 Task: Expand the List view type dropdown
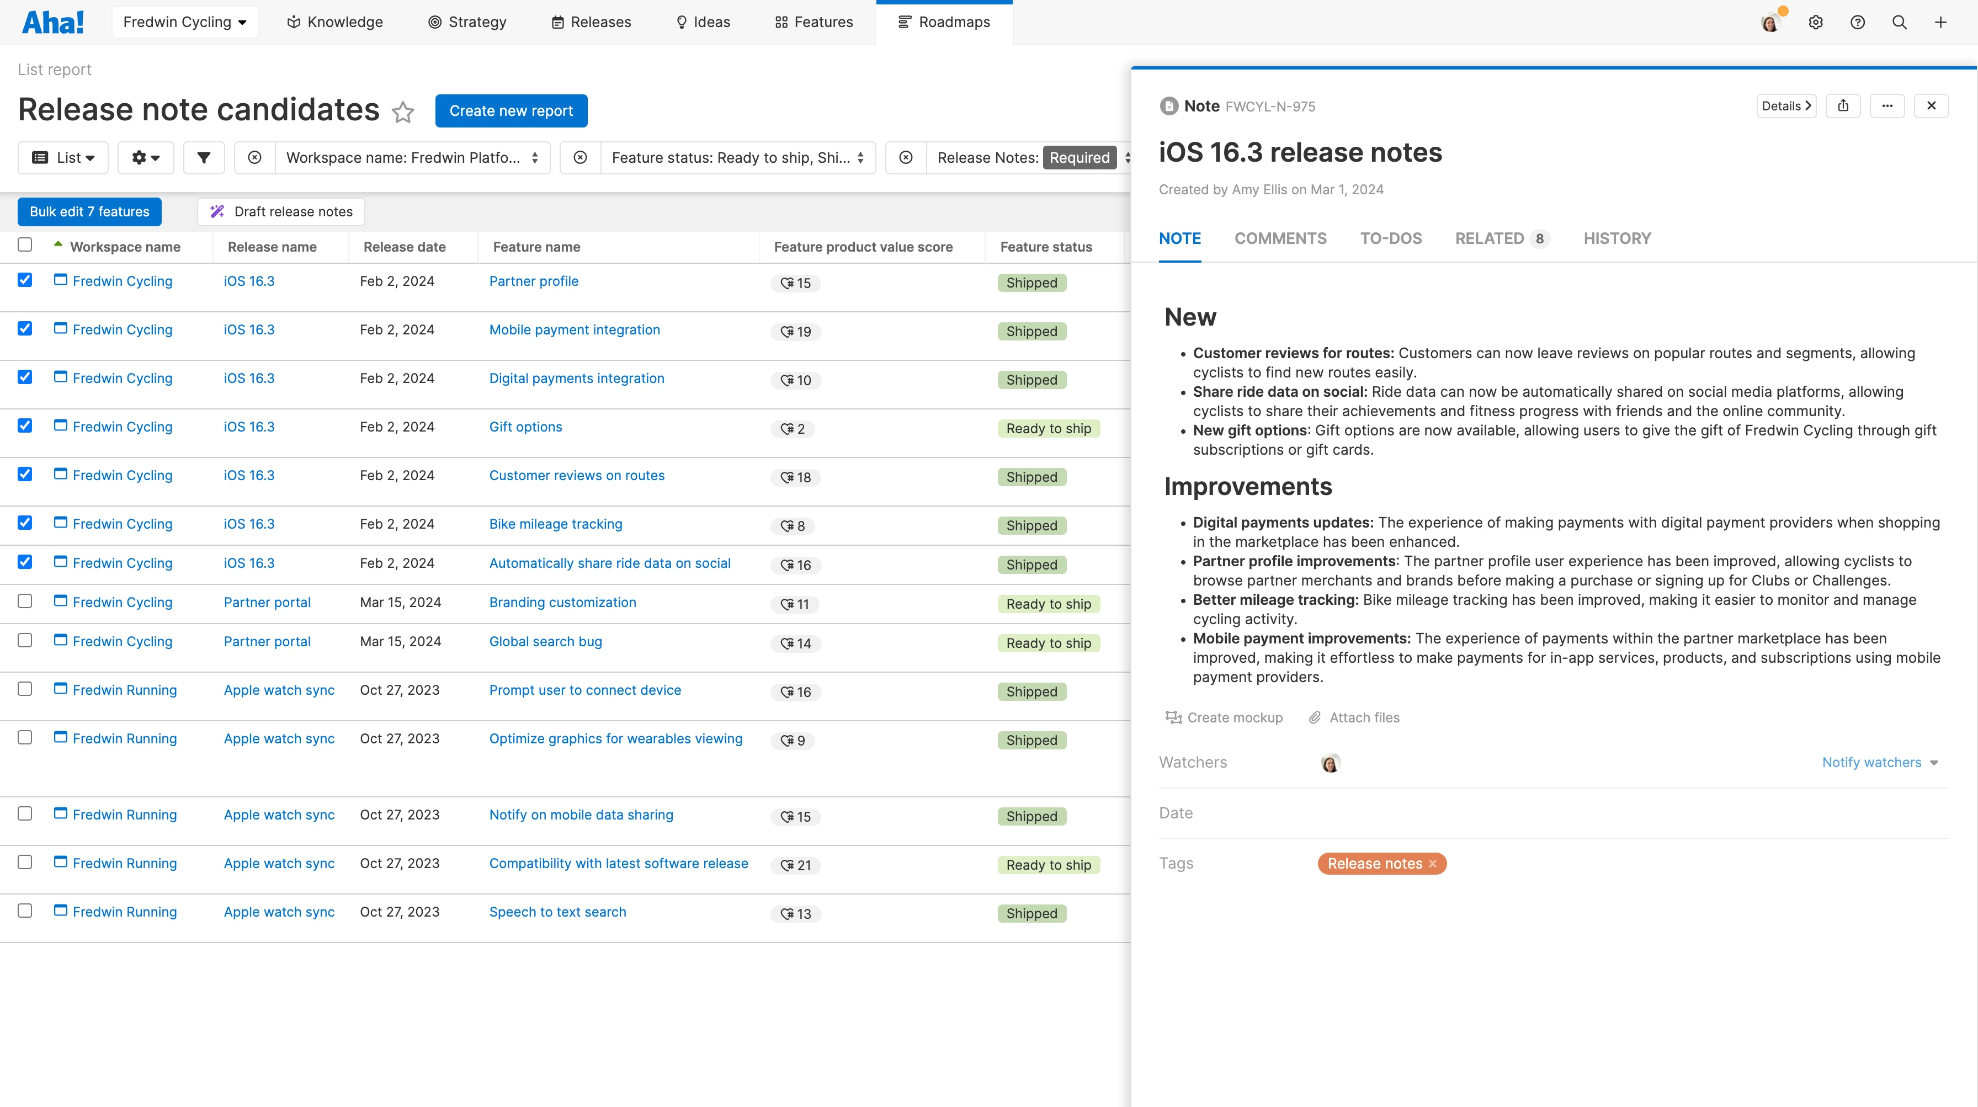point(63,157)
